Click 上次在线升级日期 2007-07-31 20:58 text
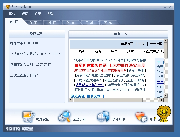This screenshot has height=137, width=180. (x=36, y=54)
